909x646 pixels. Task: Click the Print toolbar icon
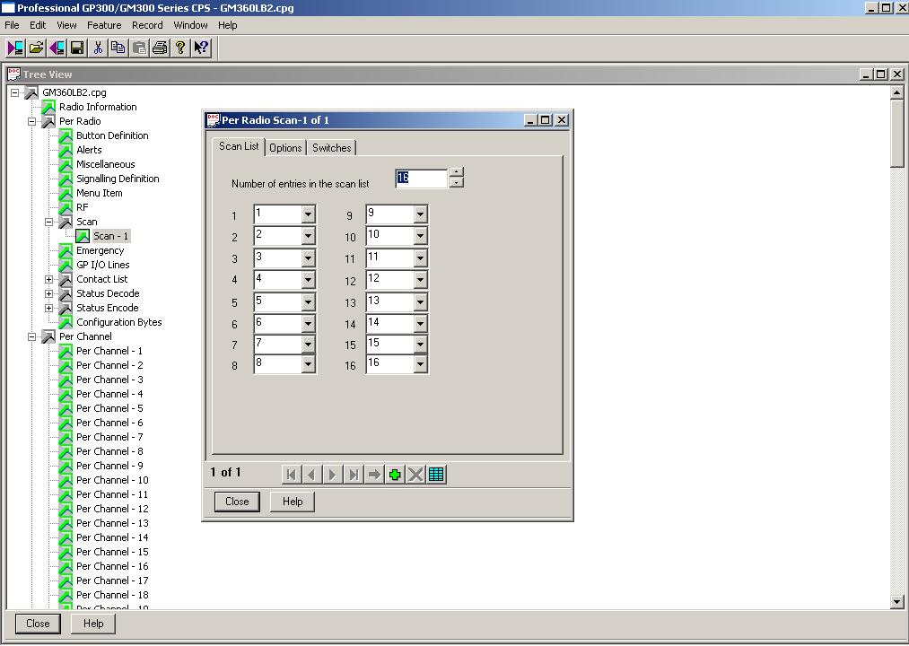pos(160,48)
